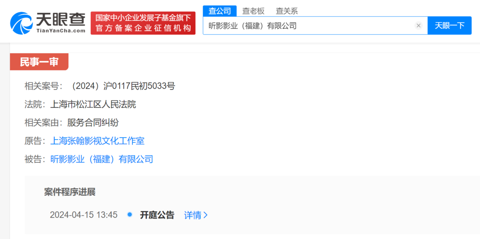Click the 民事一审 red tag
Viewport: 480px width, 239px height.
pos(39,62)
